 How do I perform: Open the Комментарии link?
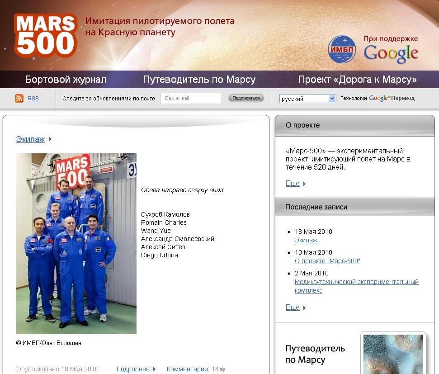coord(187,369)
